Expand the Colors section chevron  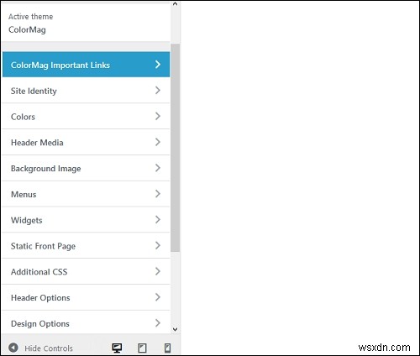click(x=158, y=116)
